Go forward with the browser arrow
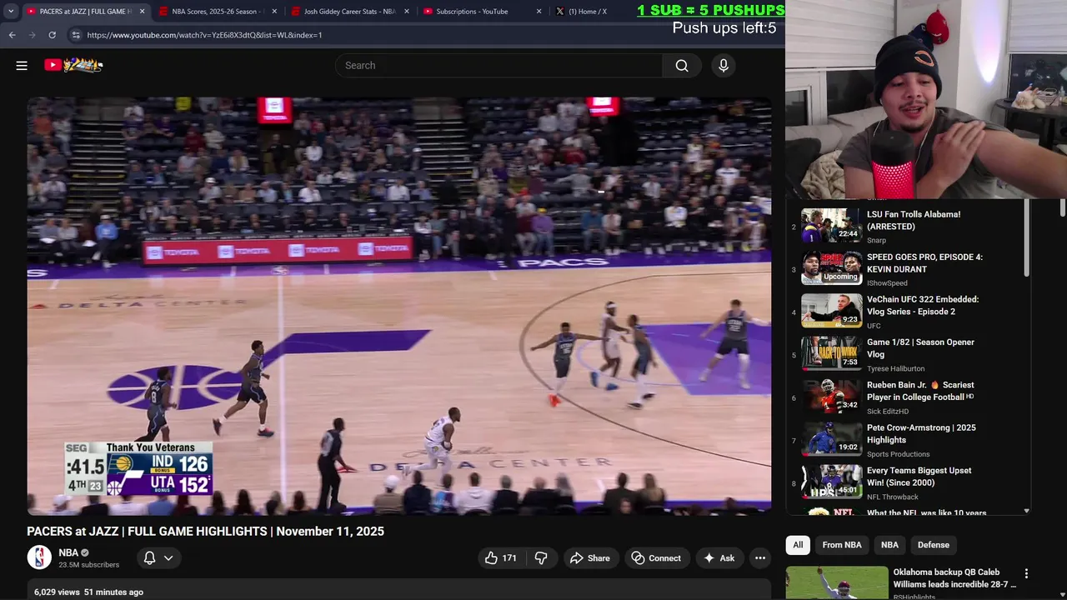 [32, 35]
